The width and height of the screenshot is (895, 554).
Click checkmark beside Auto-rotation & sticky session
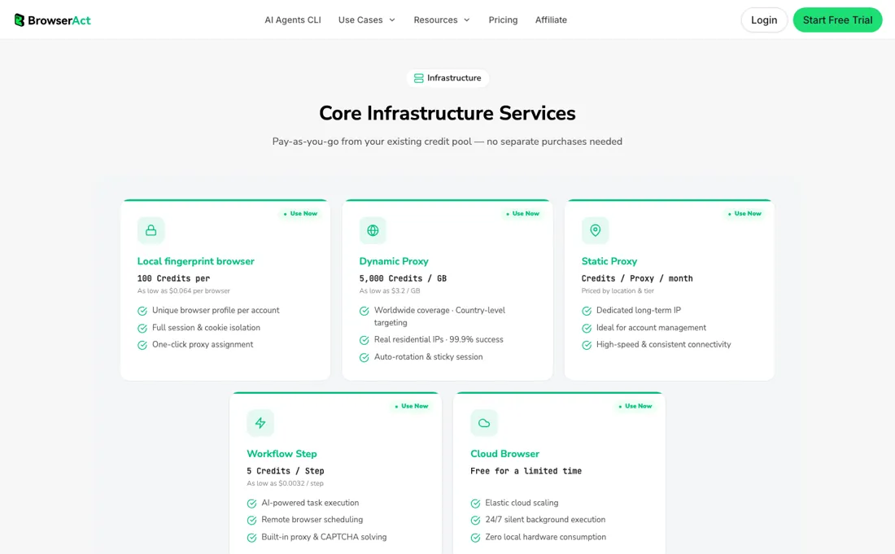[x=365, y=357]
